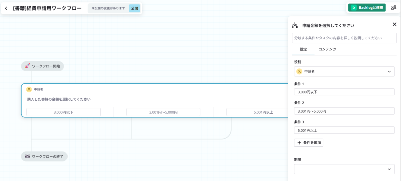Click the Backlogと連携 button
Screen dimensions: 401x181
pos(367,8)
